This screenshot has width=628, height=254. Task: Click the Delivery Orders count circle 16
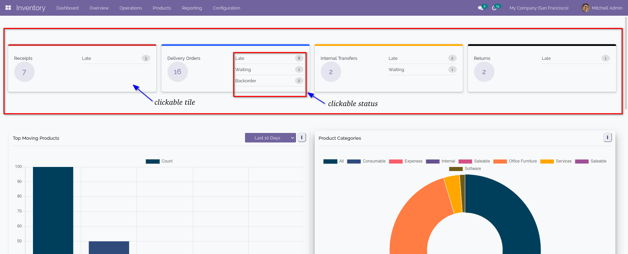(x=178, y=72)
